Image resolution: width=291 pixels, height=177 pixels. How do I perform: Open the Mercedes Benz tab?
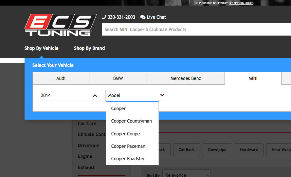tap(186, 78)
